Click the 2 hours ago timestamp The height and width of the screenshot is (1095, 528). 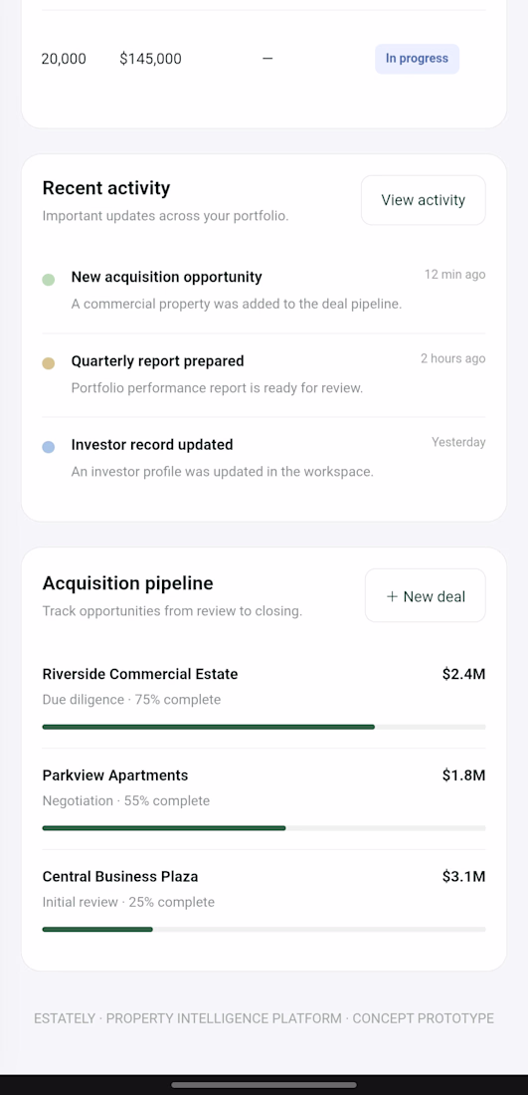click(452, 358)
